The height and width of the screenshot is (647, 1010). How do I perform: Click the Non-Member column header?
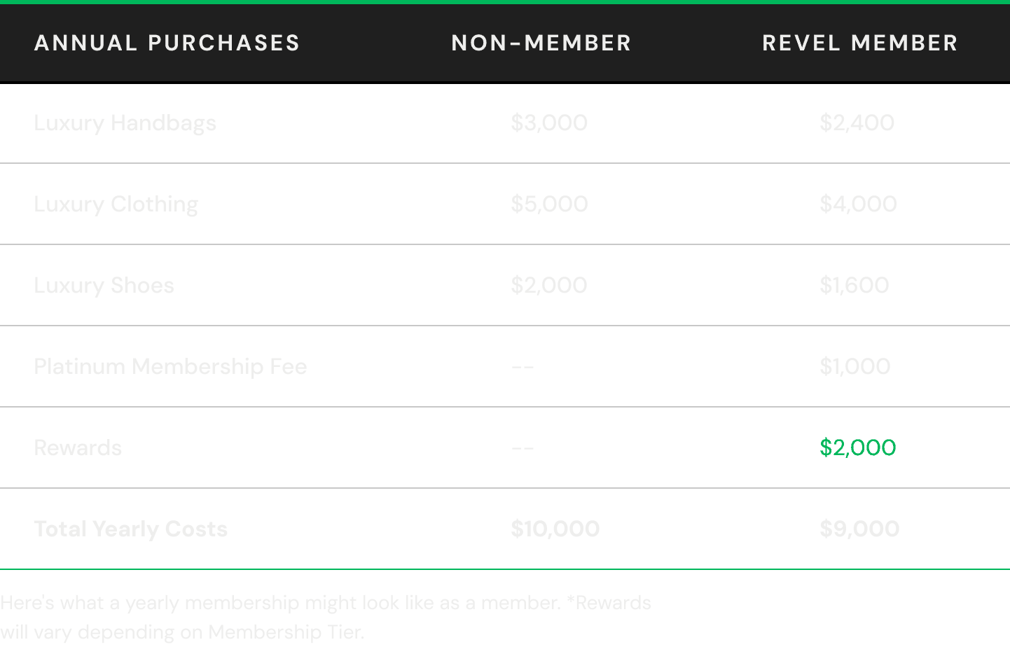click(541, 43)
